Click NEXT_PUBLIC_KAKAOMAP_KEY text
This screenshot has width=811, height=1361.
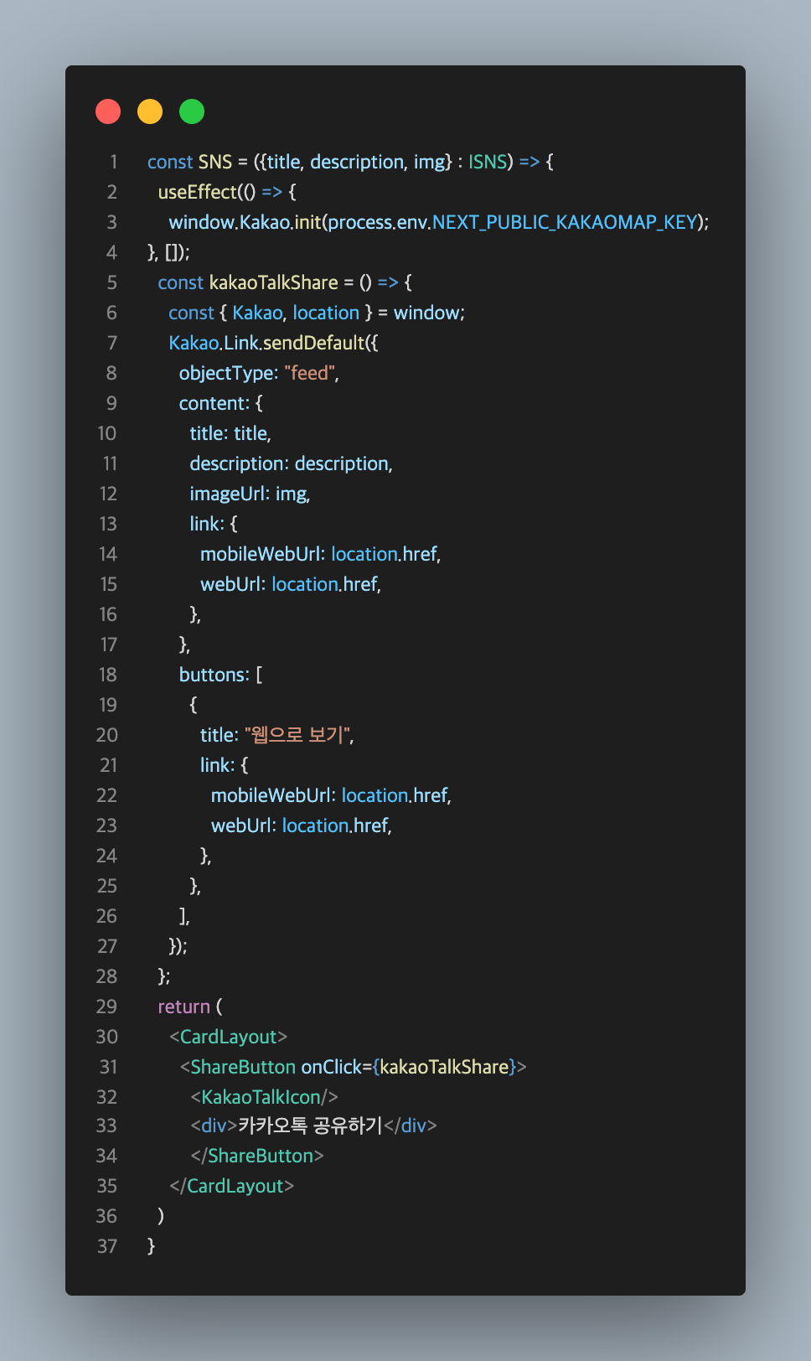point(566,222)
